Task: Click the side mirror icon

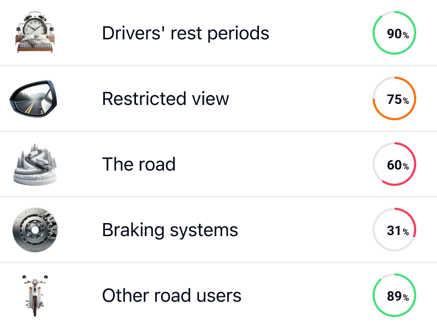Action: coord(33,98)
